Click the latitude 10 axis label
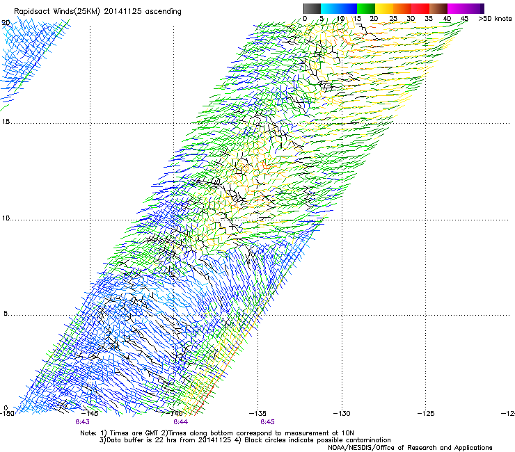515x452 pixels. [6, 218]
